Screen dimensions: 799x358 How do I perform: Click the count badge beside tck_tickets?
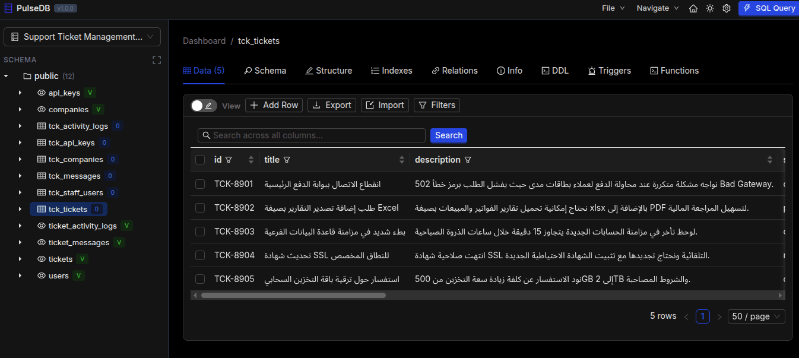pyautogui.click(x=97, y=209)
